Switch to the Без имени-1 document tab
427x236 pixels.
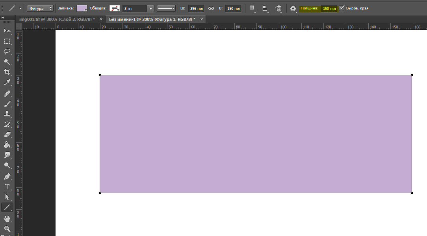click(152, 19)
